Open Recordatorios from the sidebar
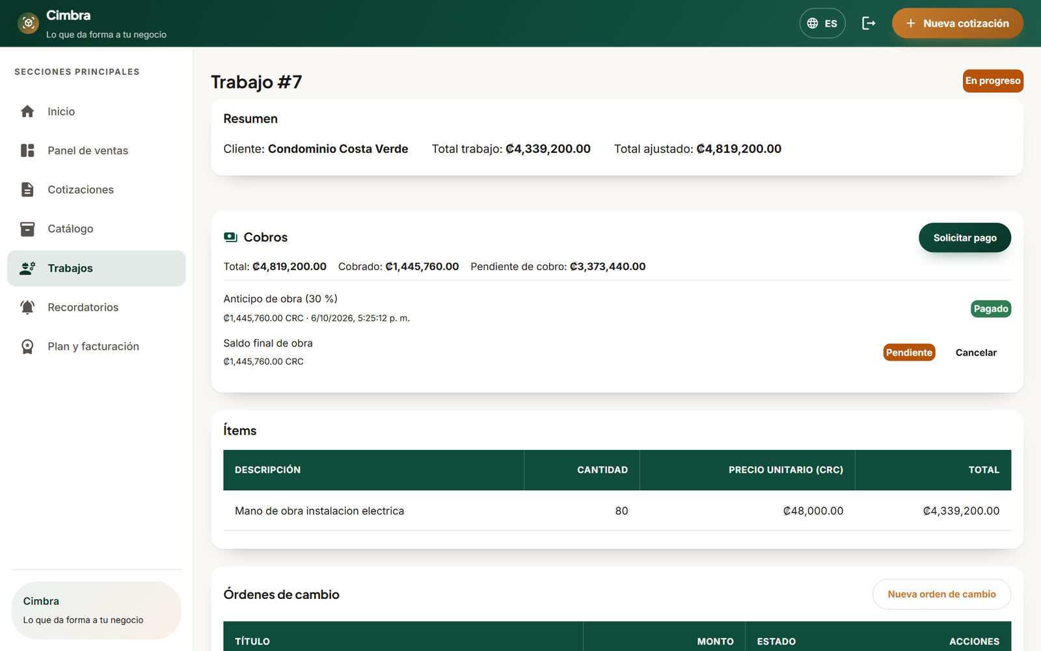1041x651 pixels. point(96,307)
